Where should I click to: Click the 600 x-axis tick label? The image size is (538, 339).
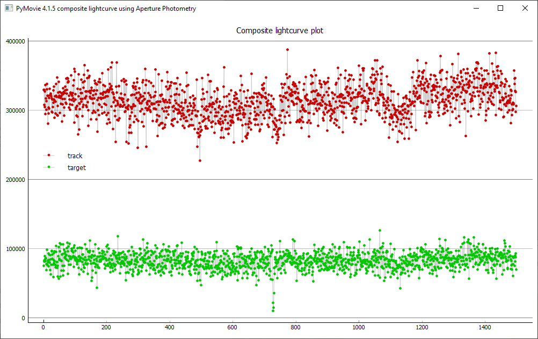(232, 327)
